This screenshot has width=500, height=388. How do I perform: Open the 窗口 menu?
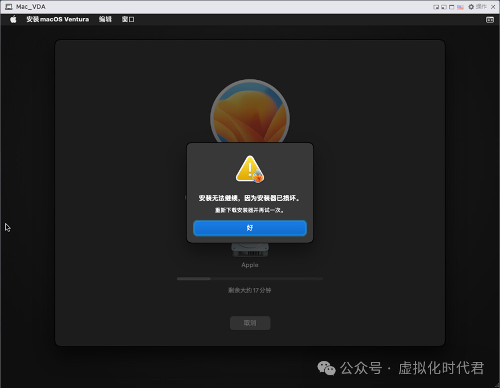pos(128,20)
